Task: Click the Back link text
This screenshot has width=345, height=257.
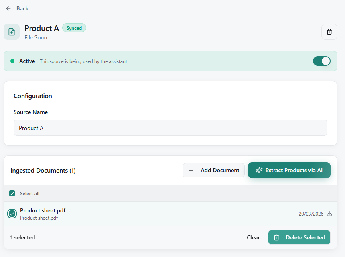Action: click(x=22, y=8)
